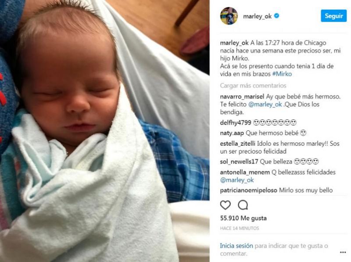
Task: View the 55.910 Me gusta likes list
Action: 244,218
